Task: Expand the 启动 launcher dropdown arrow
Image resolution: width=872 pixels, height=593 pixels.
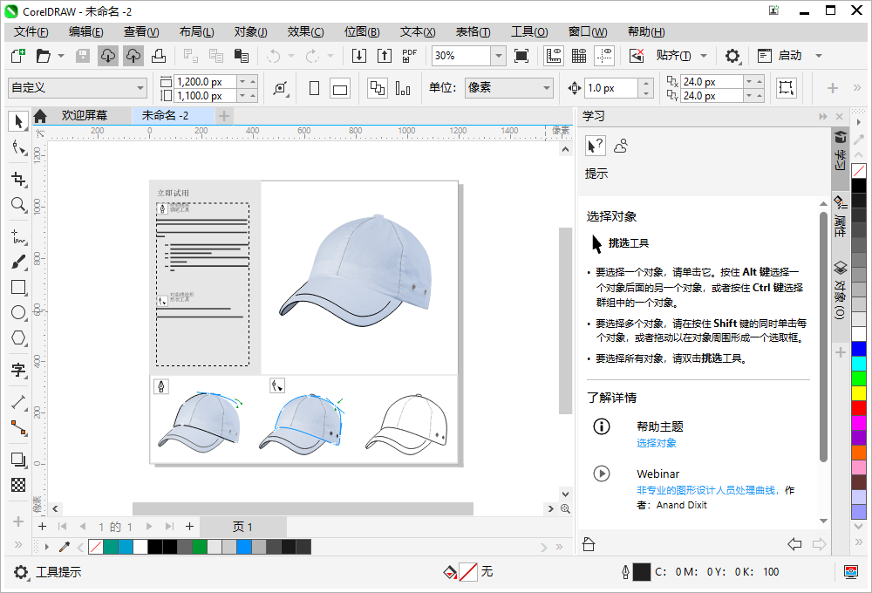Action: tap(818, 56)
